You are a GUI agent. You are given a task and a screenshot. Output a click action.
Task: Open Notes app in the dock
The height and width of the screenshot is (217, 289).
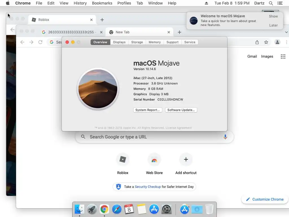click(x=142, y=209)
